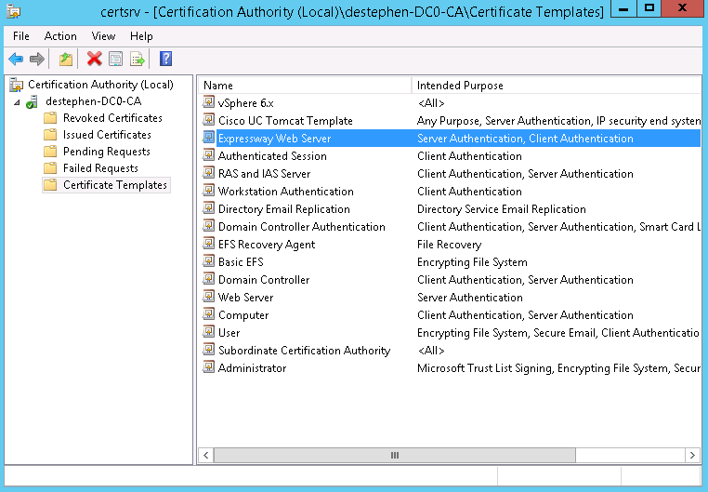Click the Export List toolbar icon

(x=138, y=59)
